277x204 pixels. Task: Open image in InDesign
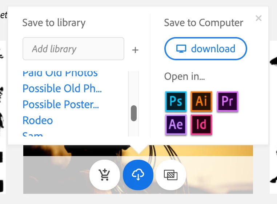click(201, 125)
